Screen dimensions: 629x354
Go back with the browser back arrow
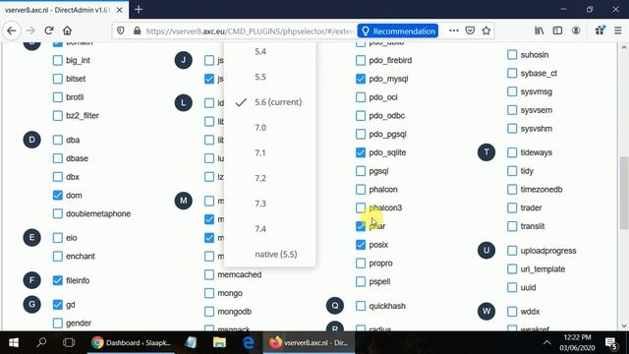[12, 30]
